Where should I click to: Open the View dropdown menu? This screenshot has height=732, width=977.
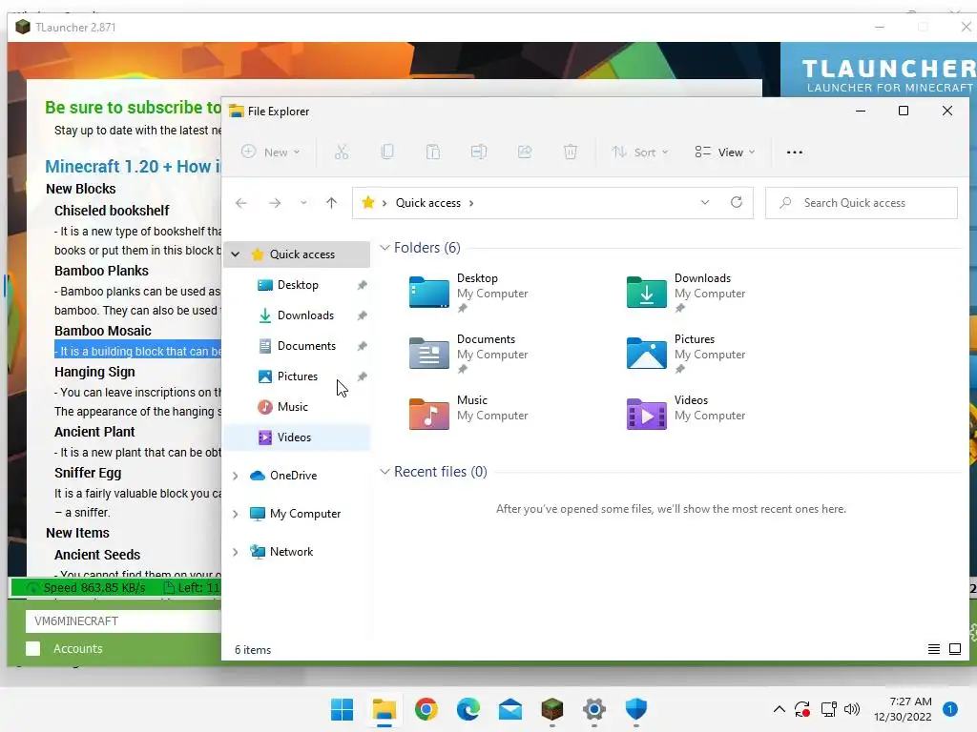coord(725,152)
